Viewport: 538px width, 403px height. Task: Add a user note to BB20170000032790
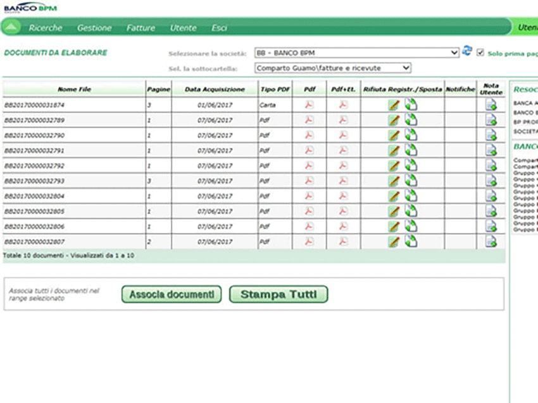tap(491, 135)
